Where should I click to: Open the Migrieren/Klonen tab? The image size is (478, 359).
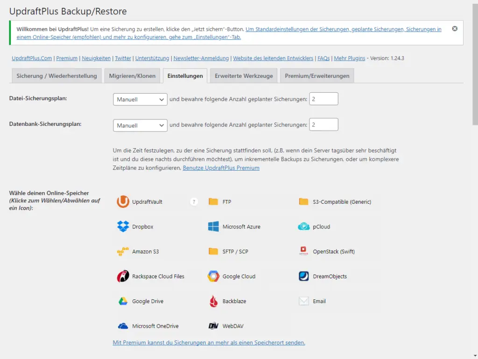tap(132, 76)
